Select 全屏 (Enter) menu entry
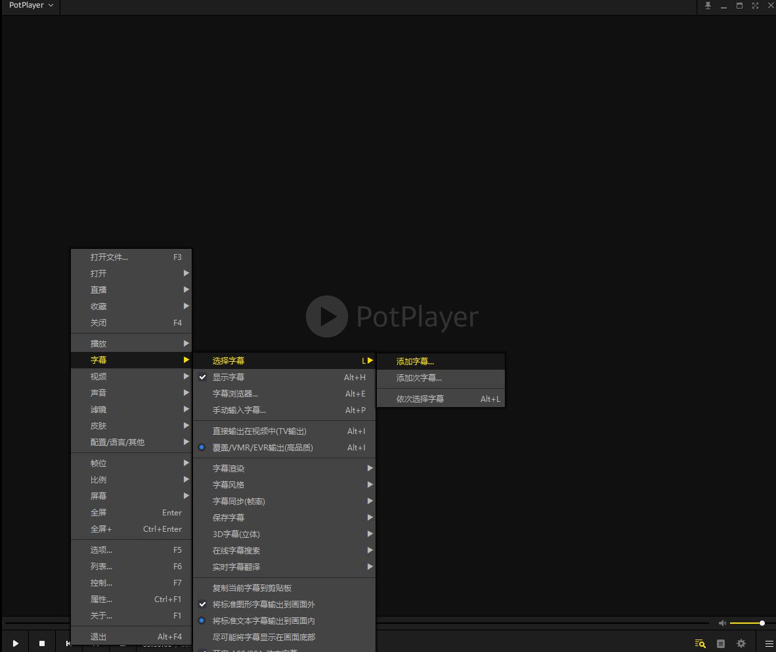Viewport: 776px width, 652px height. [131, 512]
